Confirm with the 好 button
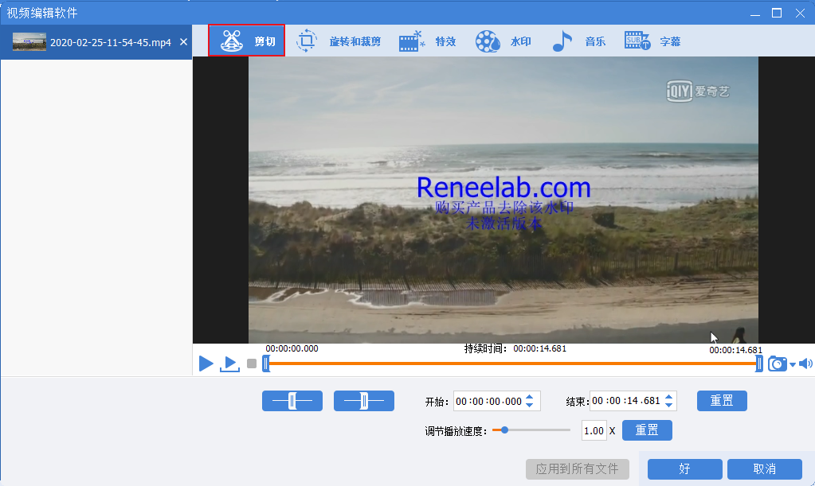The width and height of the screenshot is (815, 486). (x=684, y=469)
